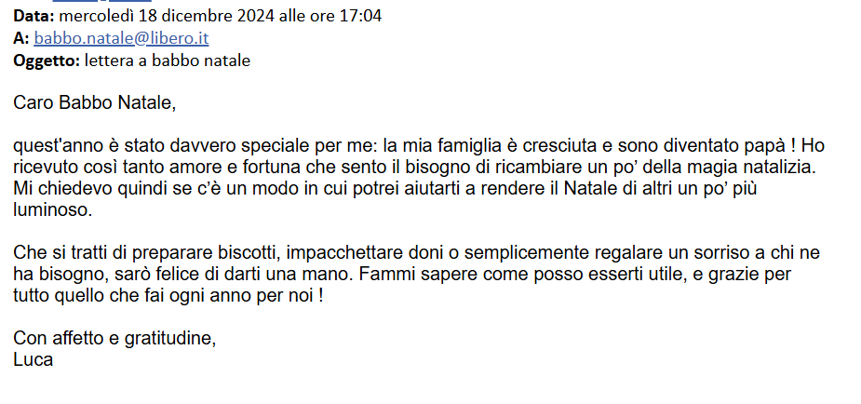The image size is (861, 404).
Task: Open the babbo.natale@libero.it email link
Action: pos(121,38)
